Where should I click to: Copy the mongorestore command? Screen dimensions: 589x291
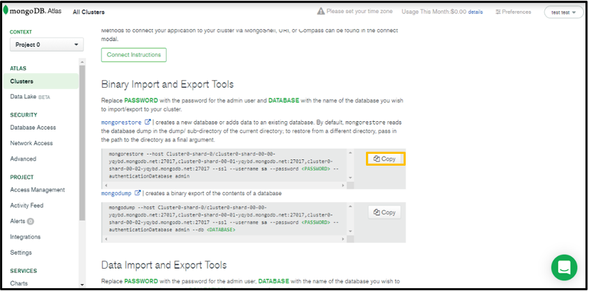[385, 159]
